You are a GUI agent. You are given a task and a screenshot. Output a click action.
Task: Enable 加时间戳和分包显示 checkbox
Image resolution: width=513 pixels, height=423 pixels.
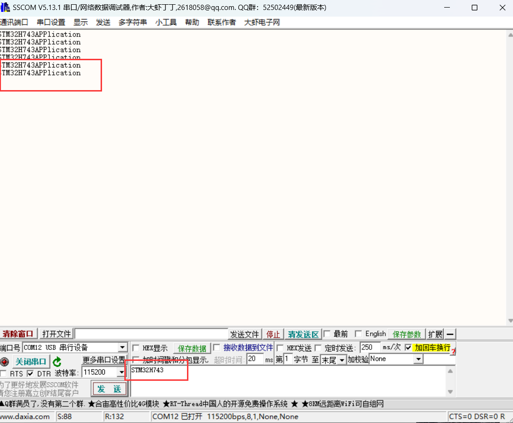pyautogui.click(x=136, y=359)
